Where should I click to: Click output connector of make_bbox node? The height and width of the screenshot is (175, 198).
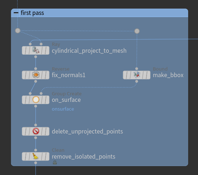click(137, 81)
